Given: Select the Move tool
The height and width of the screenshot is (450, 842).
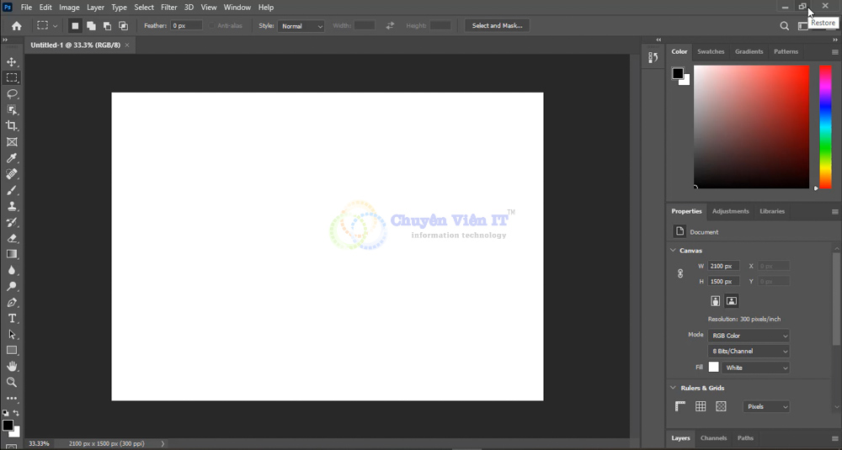Looking at the screenshot, I should pos(12,62).
